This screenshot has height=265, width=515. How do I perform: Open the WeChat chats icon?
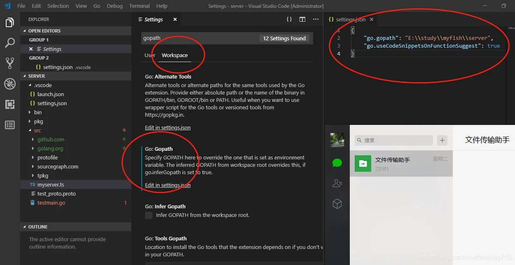click(337, 163)
